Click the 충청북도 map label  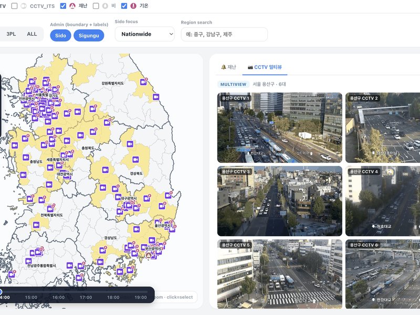coord(88,148)
